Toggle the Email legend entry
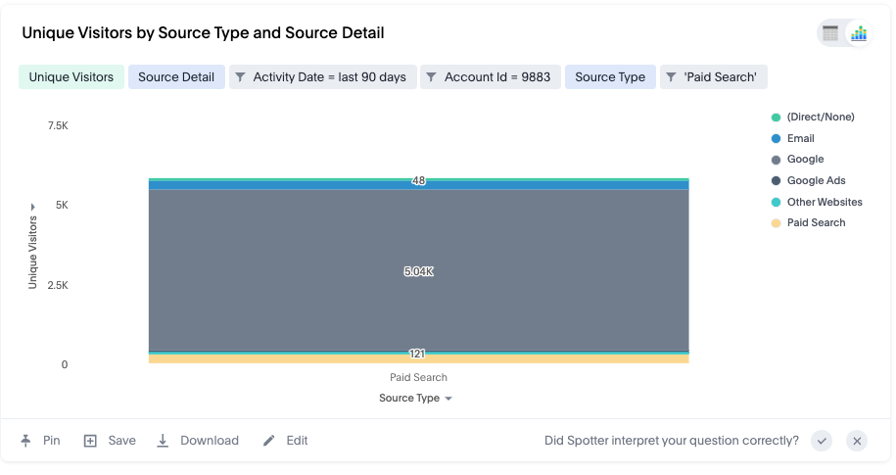Screen dimensions: 896x475 click(x=792, y=138)
